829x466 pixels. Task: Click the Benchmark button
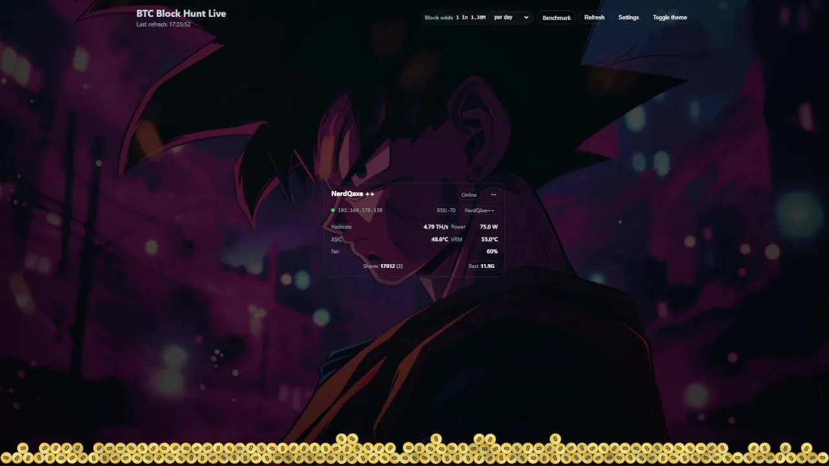pyautogui.click(x=556, y=17)
